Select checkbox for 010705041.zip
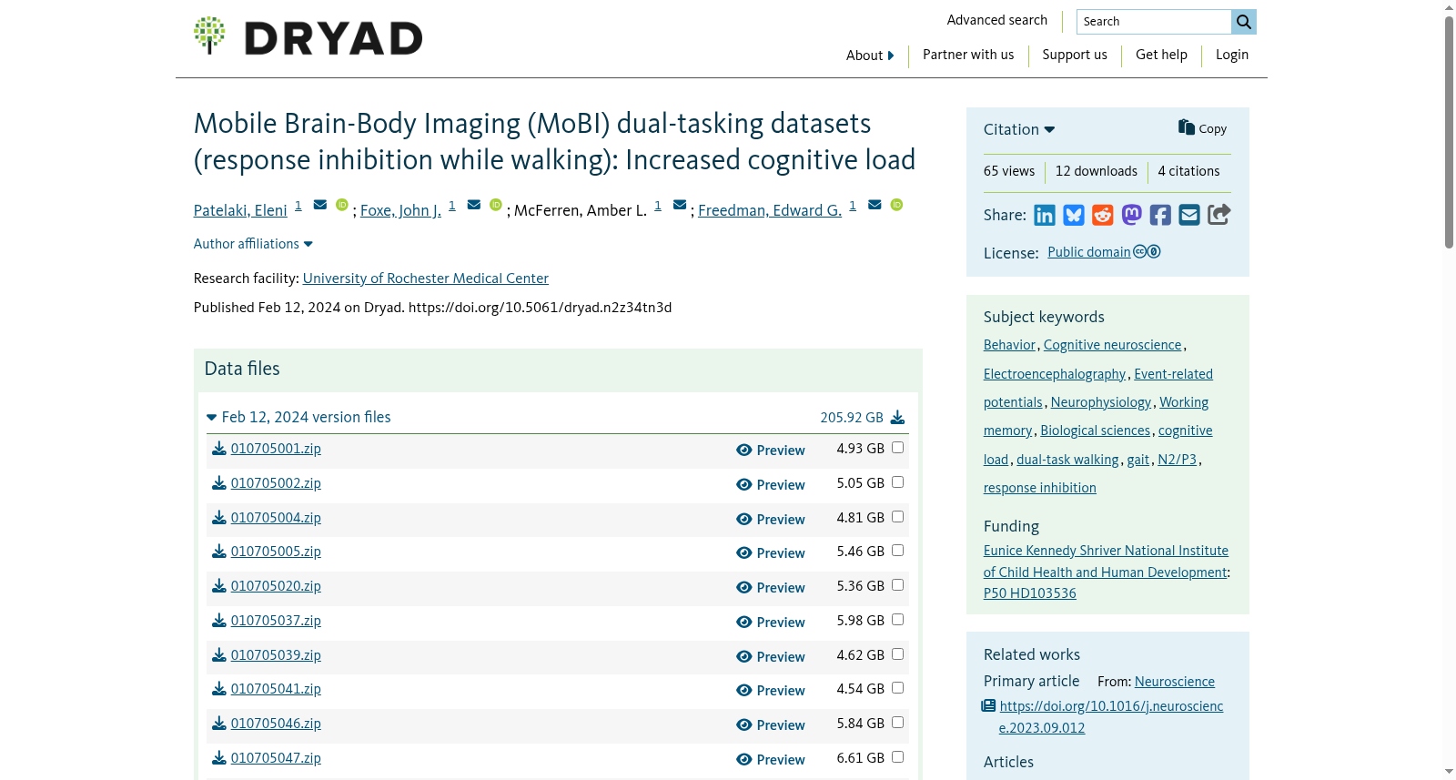Image resolution: width=1456 pixels, height=780 pixels. pos(898,688)
